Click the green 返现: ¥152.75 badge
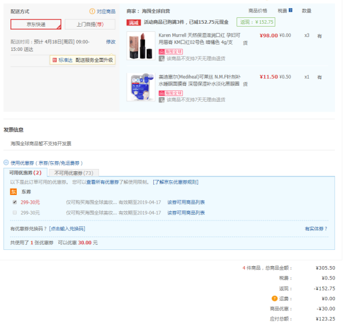Viewport: 347px width, 324px height. (x=256, y=22)
